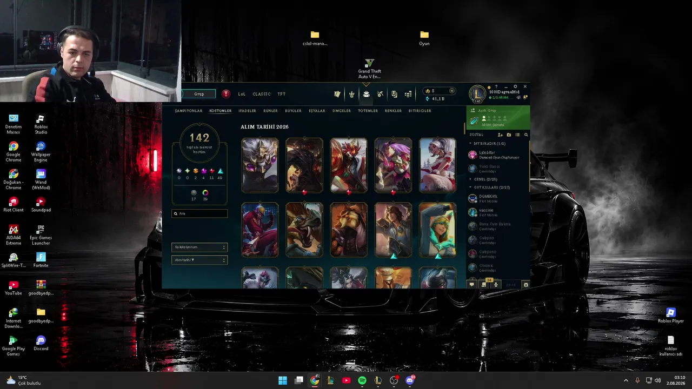Select the Santa-hat winter skin thumbnail
Image resolution: width=692 pixels, height=389 pixels.
point(437,165)
